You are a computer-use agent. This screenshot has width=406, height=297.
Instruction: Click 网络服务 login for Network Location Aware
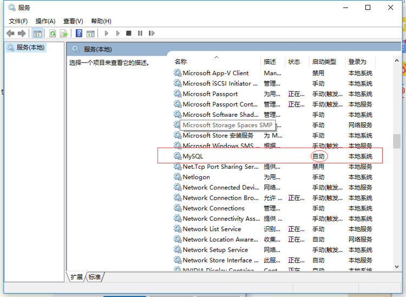pos(360,240)
